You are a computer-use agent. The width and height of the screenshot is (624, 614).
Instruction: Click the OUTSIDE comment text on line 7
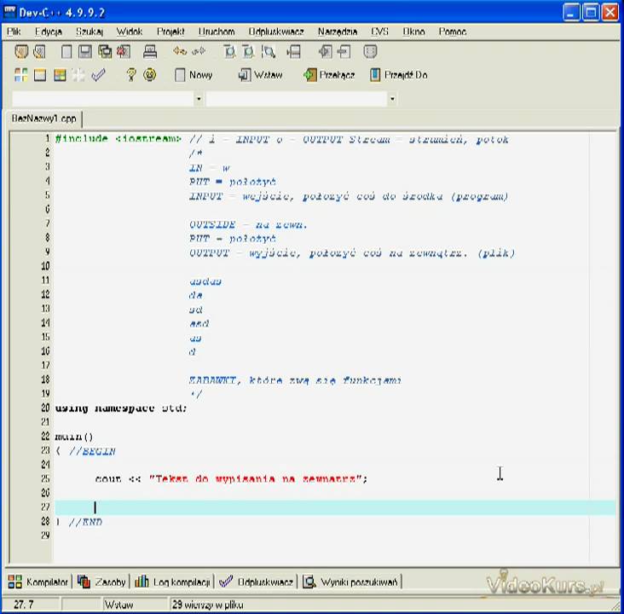point(248,224)
